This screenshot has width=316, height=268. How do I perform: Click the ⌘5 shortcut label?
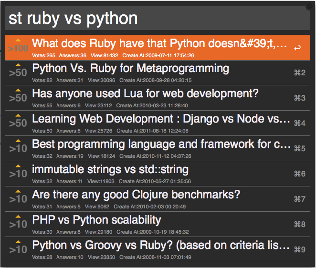[300, 149]
